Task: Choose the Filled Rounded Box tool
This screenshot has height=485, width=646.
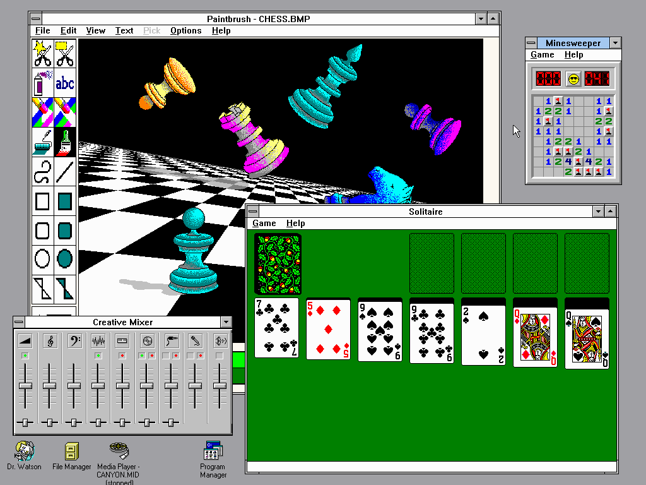Action: click(x=65, y=231)
